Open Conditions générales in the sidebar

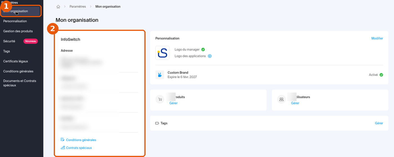(x=18, y=71)
